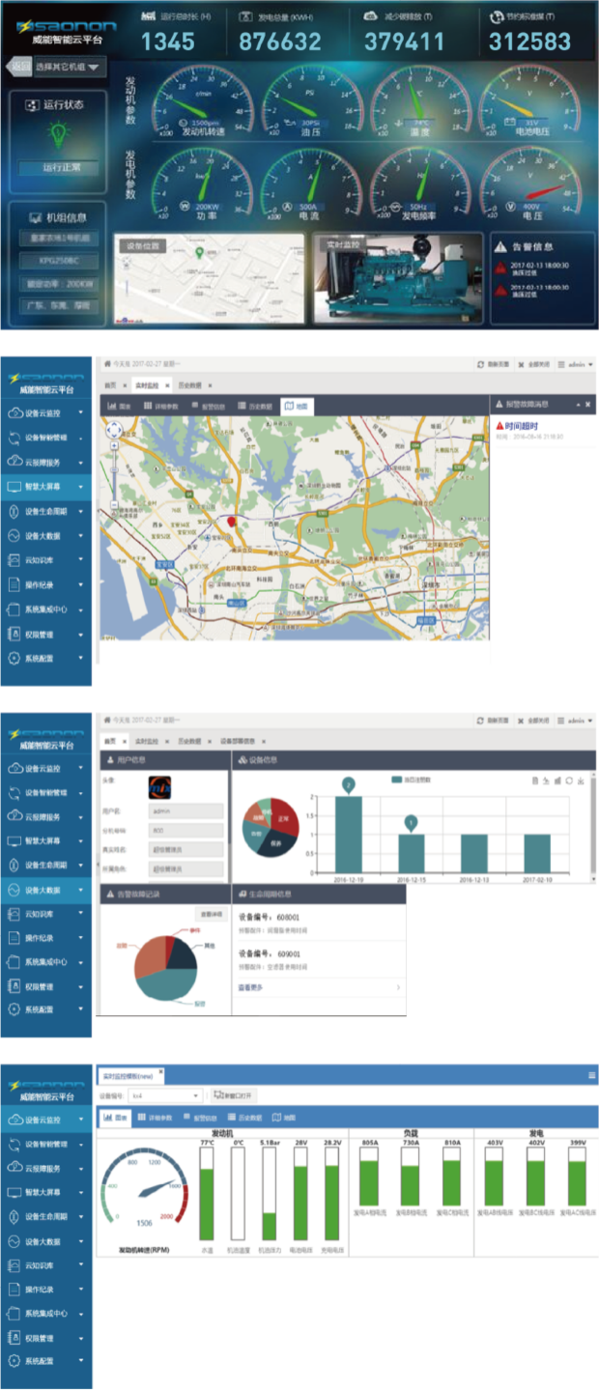Select the 实时监控模板(new) tab

(x=128, y=1074)
